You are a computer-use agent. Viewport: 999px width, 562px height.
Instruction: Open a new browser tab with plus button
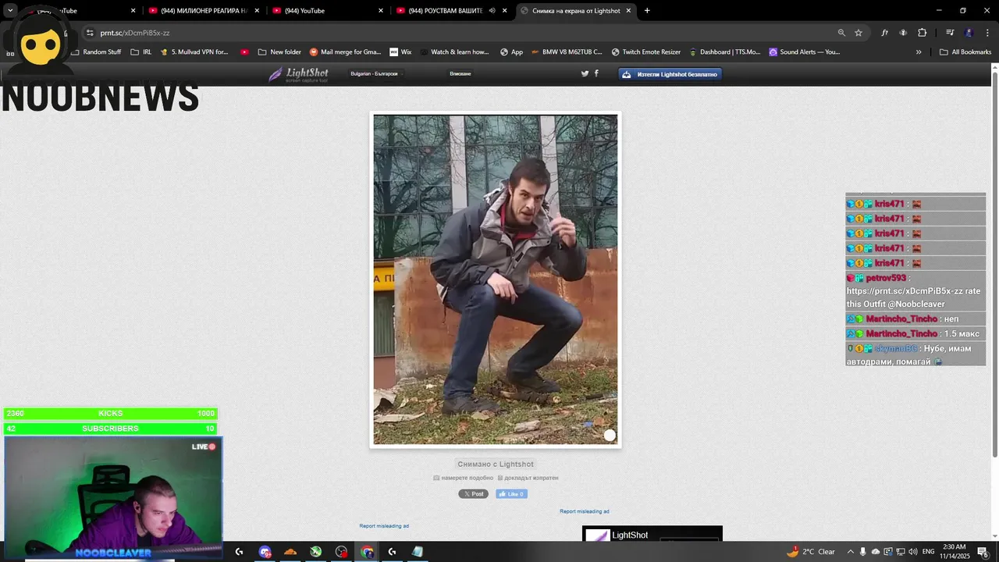[647, 11]
